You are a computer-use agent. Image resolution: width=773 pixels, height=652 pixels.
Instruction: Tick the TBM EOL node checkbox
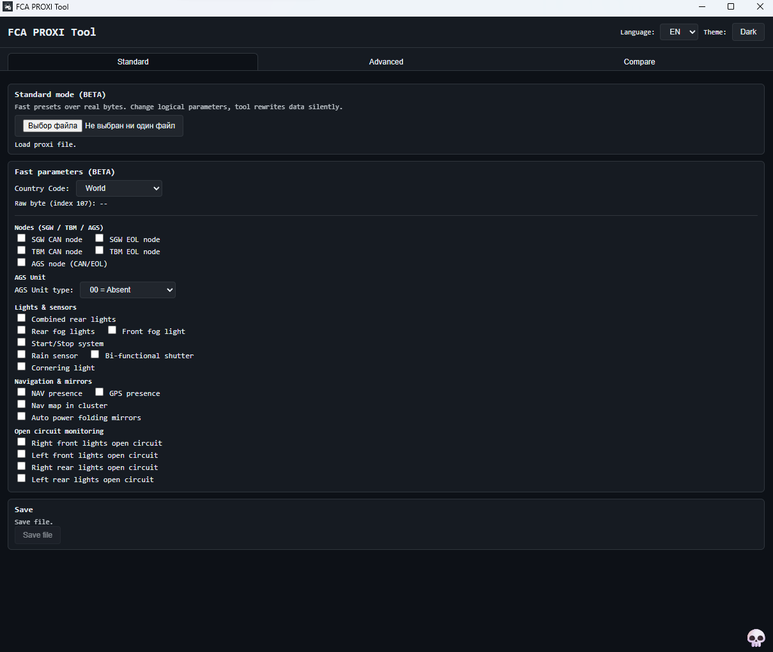coord(100,250)
